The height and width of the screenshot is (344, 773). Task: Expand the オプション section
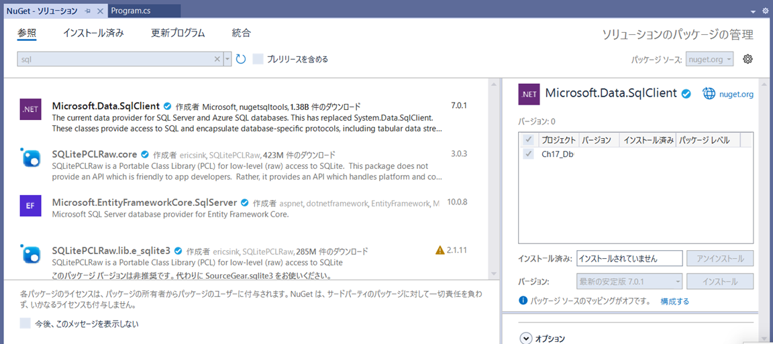coord(527,338)
